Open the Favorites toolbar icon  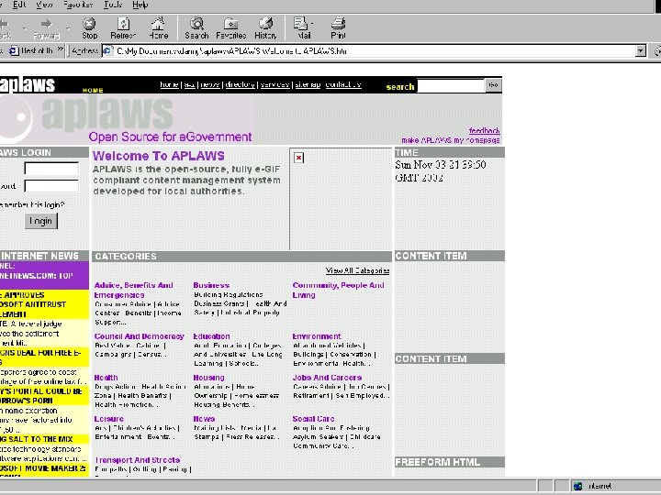click(x=231, y=27)
